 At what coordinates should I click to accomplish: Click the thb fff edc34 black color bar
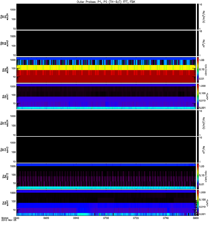coord(198,17)
